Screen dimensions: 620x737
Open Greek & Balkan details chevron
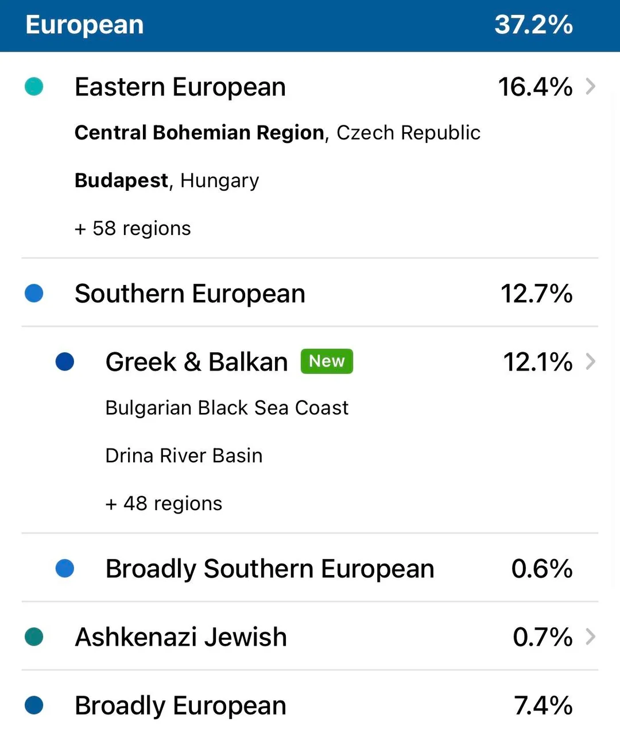(x=590, y=362)
